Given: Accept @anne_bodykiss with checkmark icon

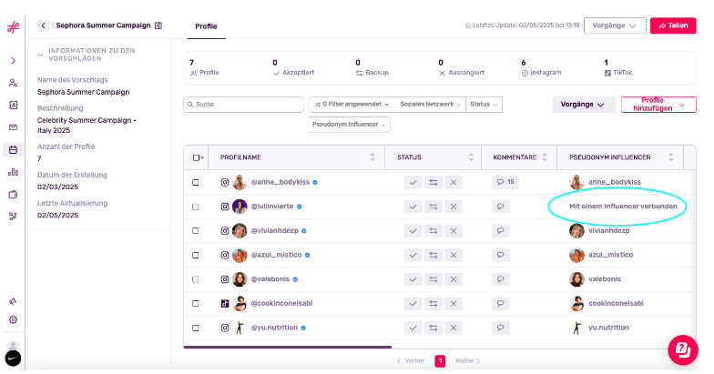Looking at the screenshot, I should tap(413, 182).
